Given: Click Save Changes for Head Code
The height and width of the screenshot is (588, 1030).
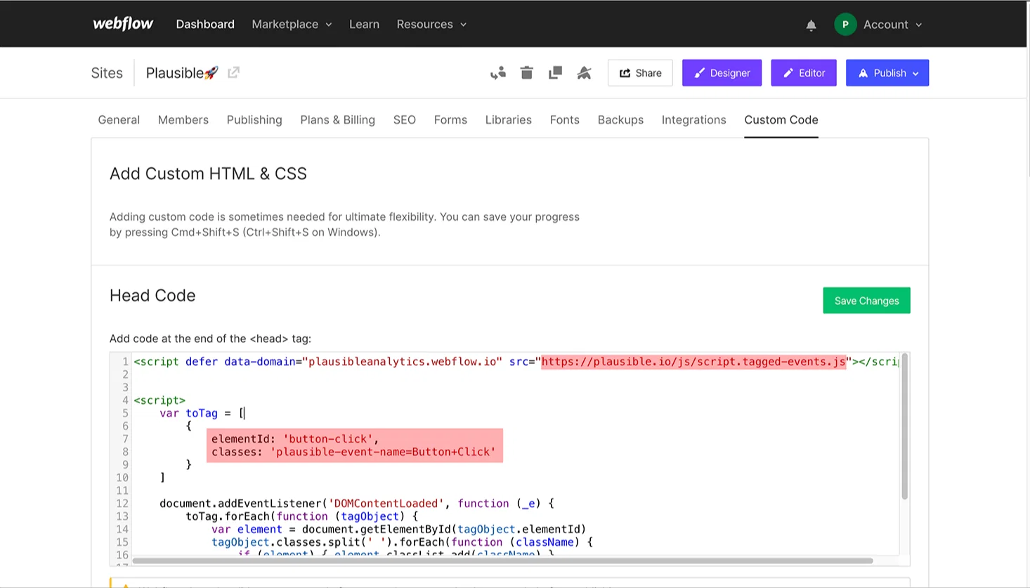Looking at the screenshot, I should pyautogui.click(x=866, y=301).
